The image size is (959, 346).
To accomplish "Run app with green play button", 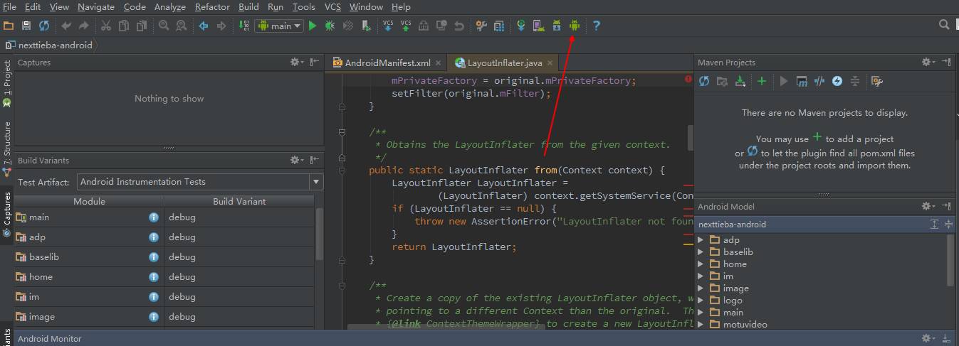I will click(313, 26).
